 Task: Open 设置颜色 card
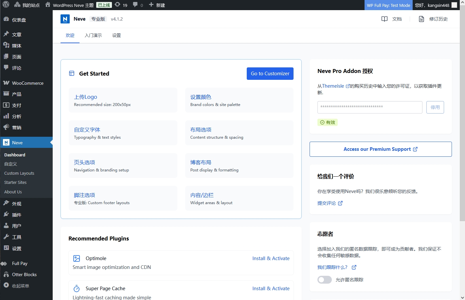point(239,100)
